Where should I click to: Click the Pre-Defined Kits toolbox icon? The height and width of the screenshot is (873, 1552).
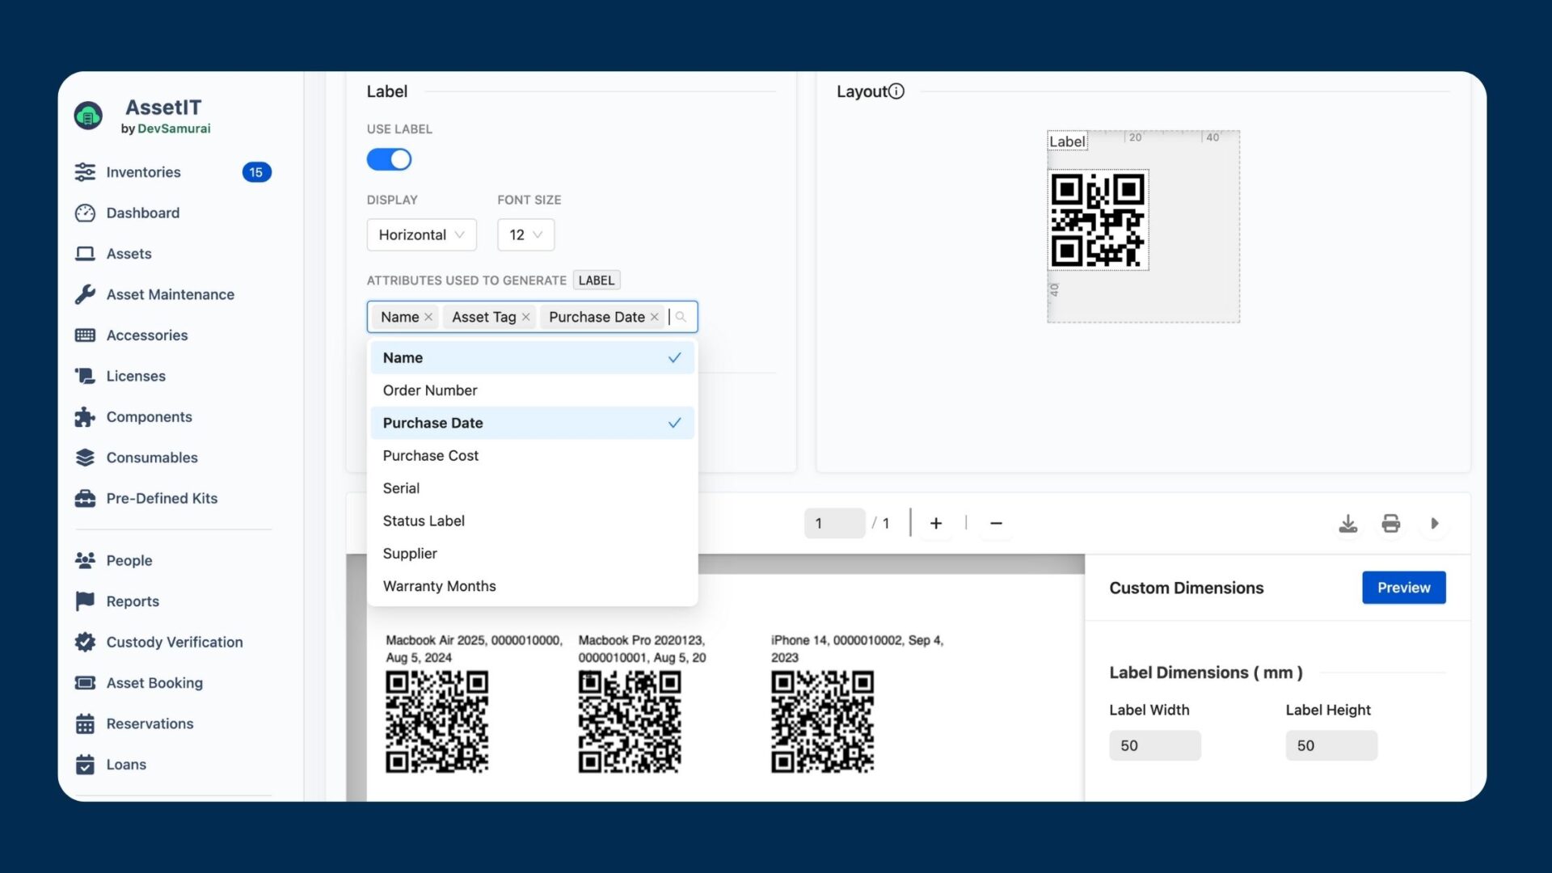coord(85,499)
